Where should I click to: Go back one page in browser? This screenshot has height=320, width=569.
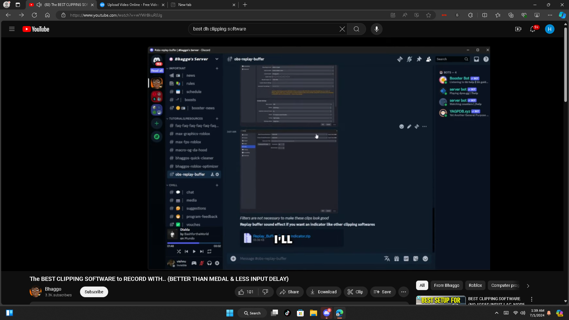pos(8,15)
